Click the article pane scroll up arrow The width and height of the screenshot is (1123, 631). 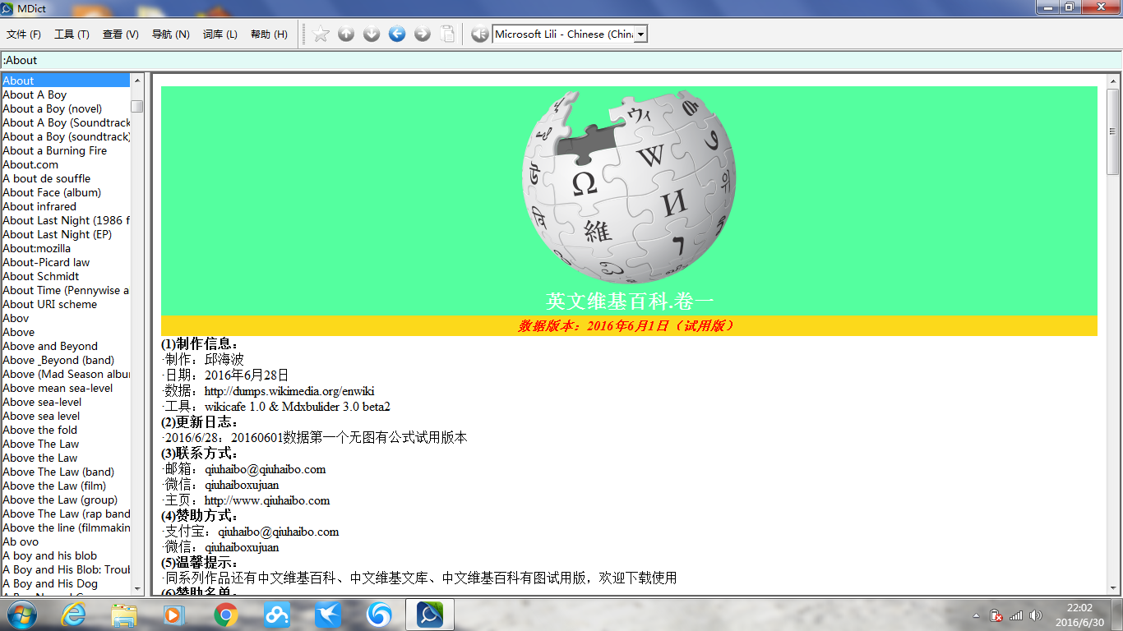[x=1113, y=81]
